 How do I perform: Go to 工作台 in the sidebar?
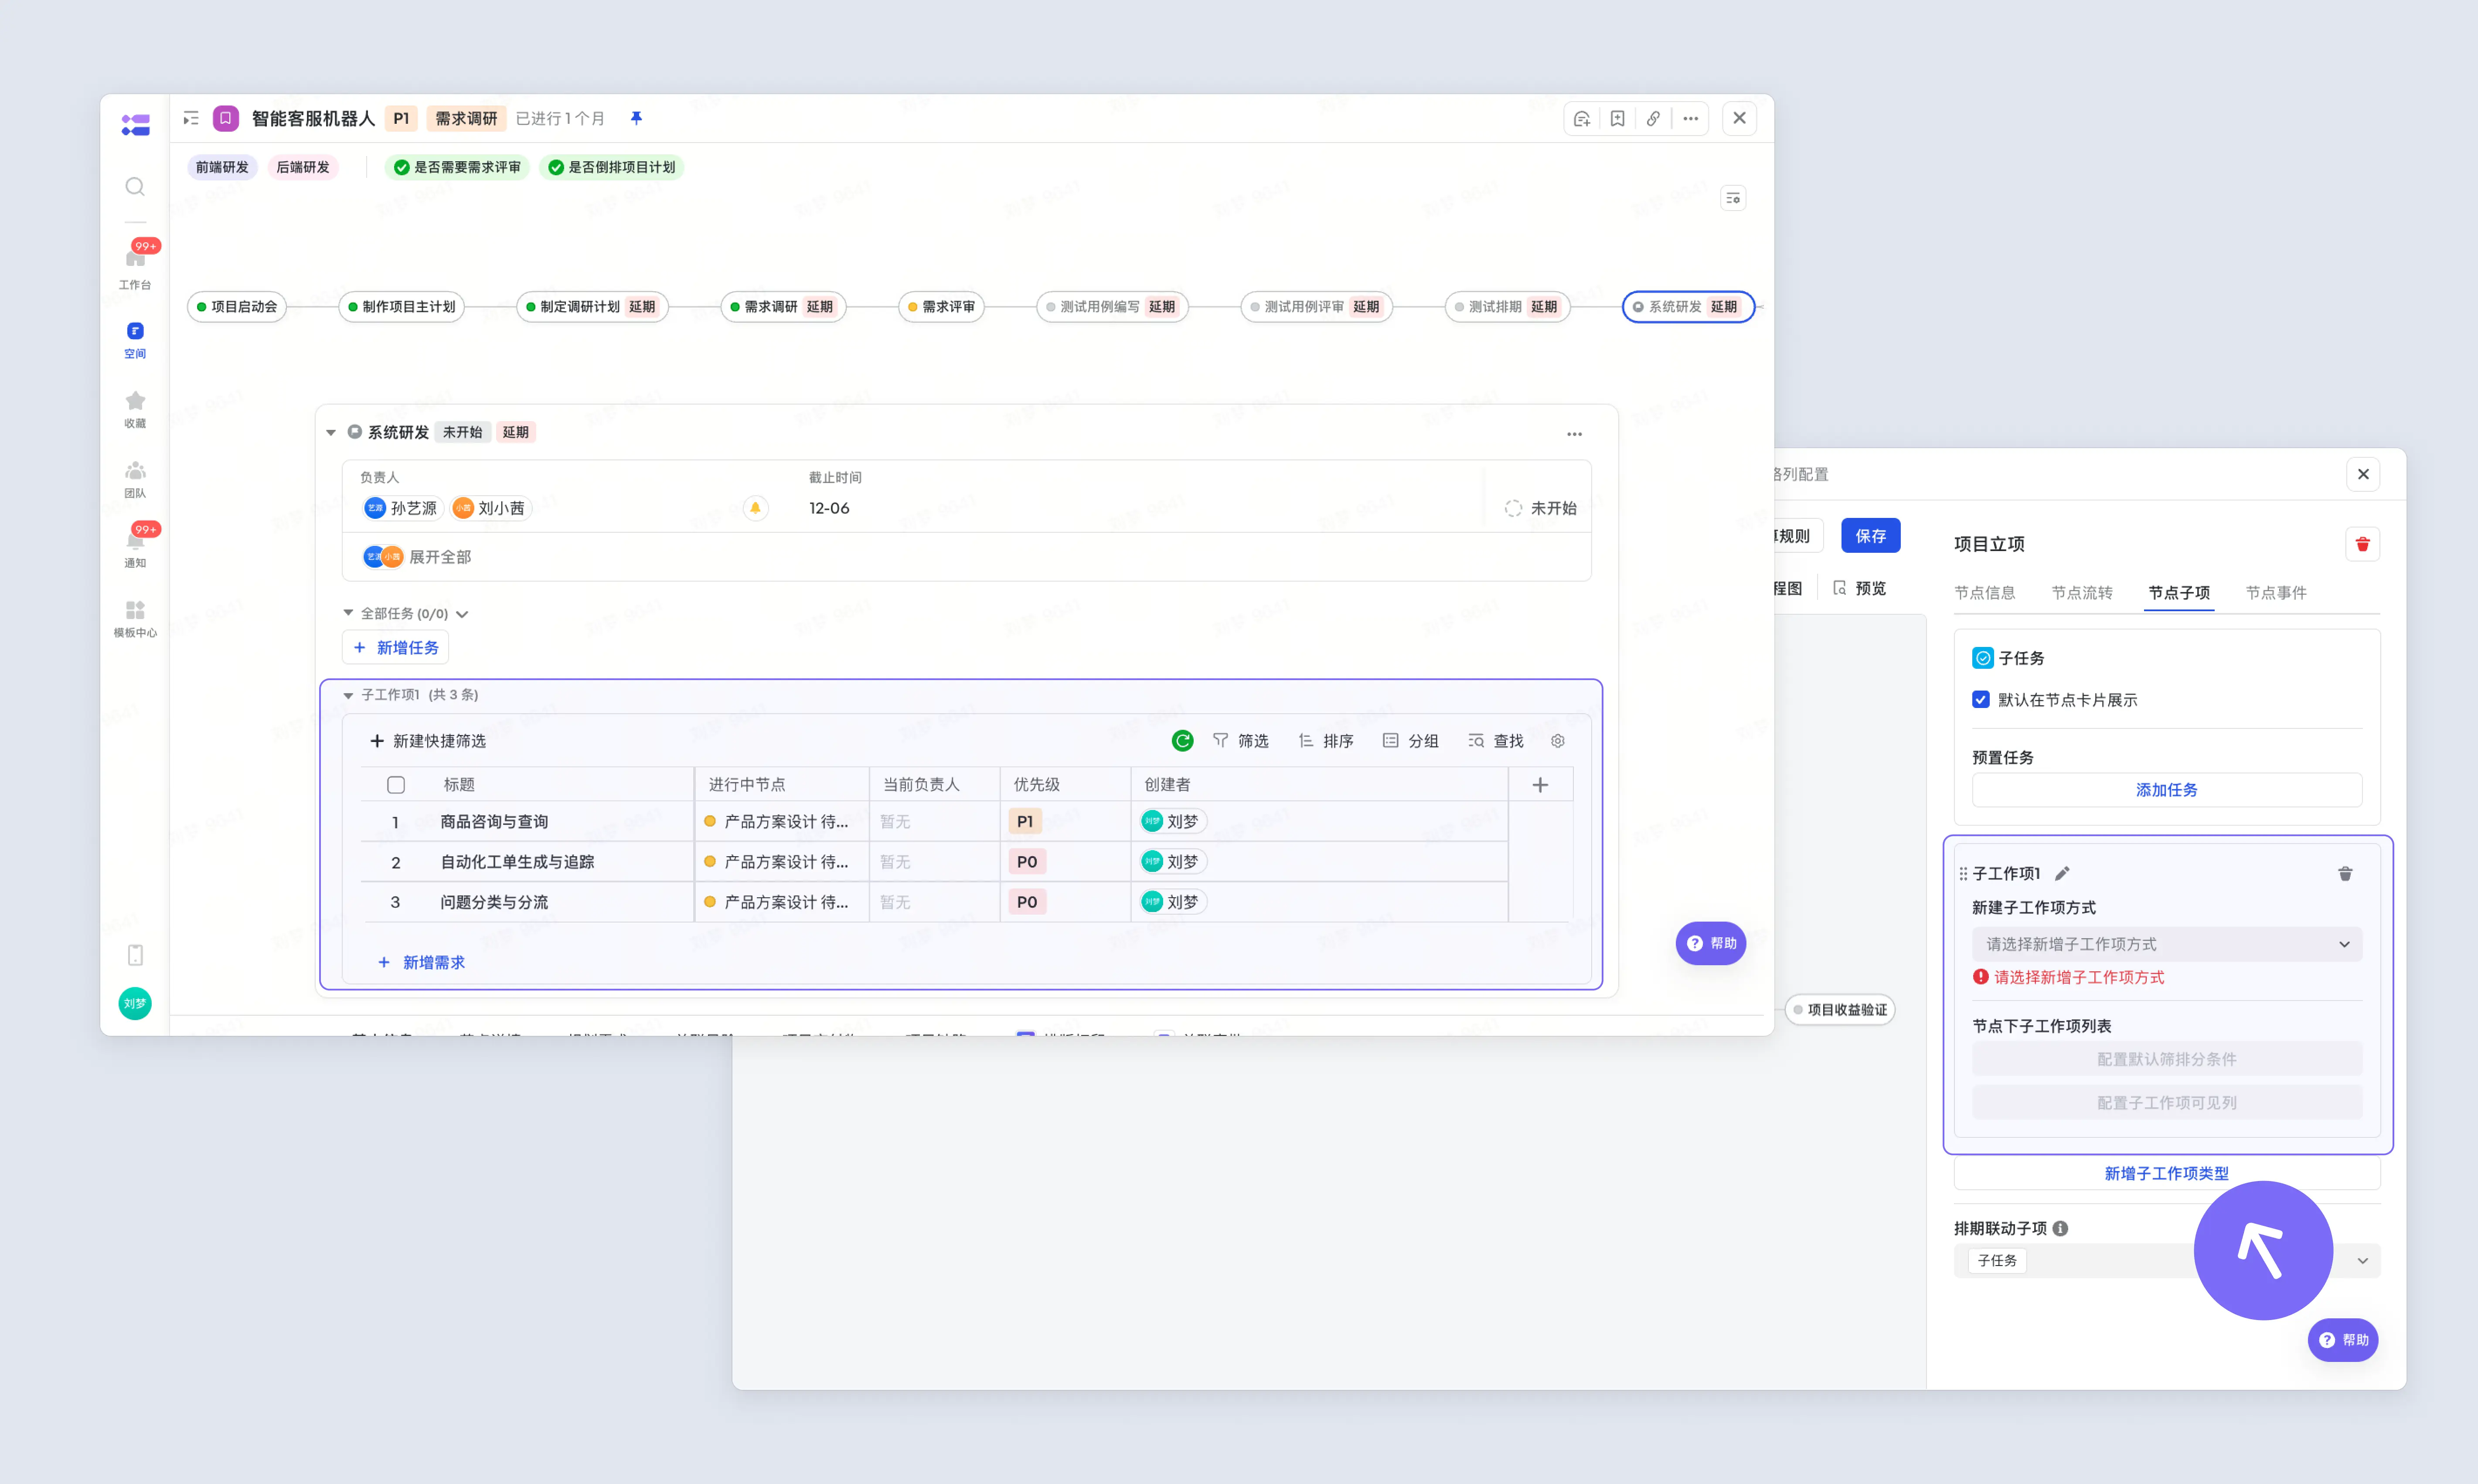pos(135,267)
